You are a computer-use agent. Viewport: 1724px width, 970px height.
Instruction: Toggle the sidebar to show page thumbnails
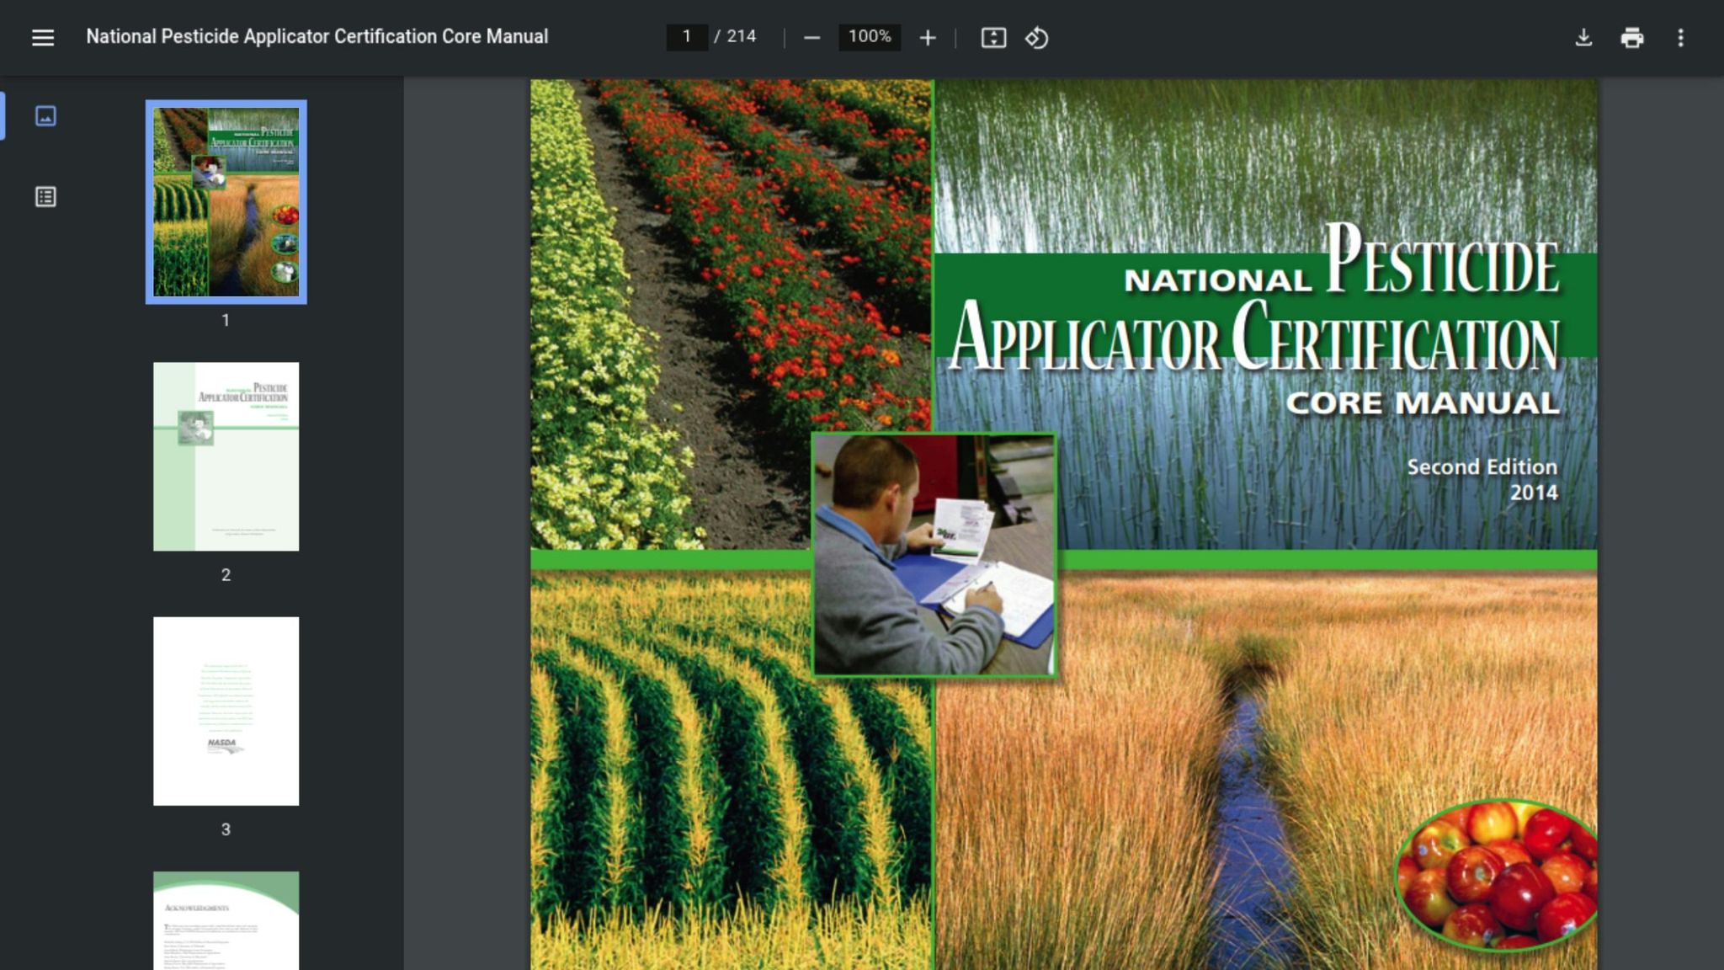point(46,116)
